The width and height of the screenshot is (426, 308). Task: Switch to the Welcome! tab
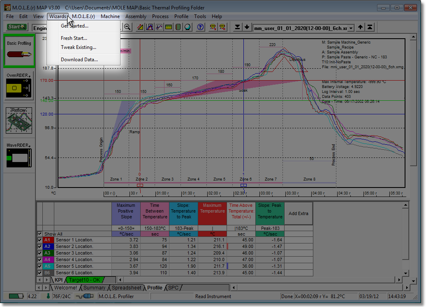pyautogui.click(x=65, y=287)
